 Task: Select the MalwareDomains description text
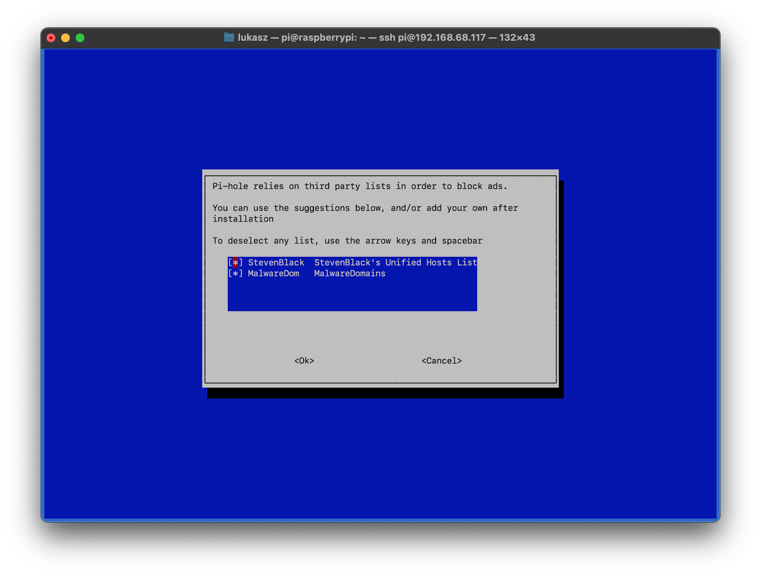pyautogui.click(x=350, y=273)
